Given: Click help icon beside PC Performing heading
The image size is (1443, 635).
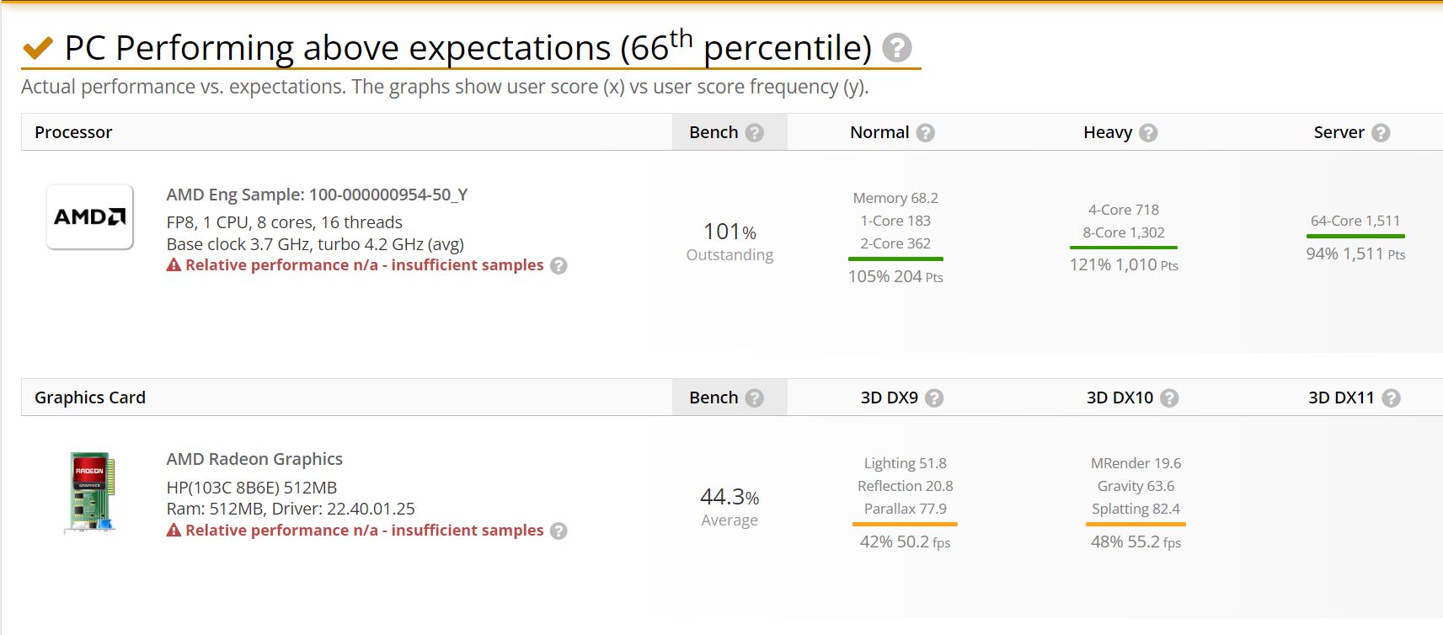Looking at the screenshot, I should point(897,48).
